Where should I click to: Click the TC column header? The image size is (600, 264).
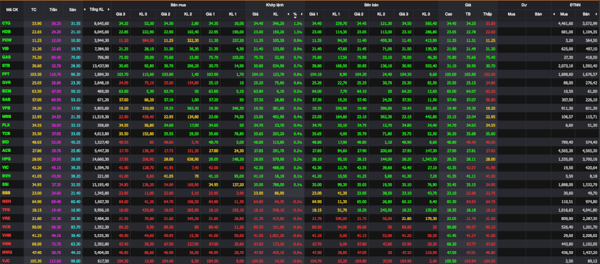33,9
